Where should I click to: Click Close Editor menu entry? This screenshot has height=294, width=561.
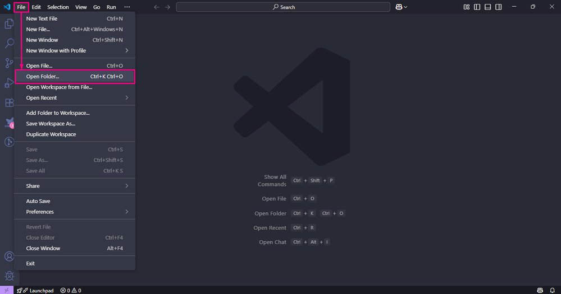(75, 237)
